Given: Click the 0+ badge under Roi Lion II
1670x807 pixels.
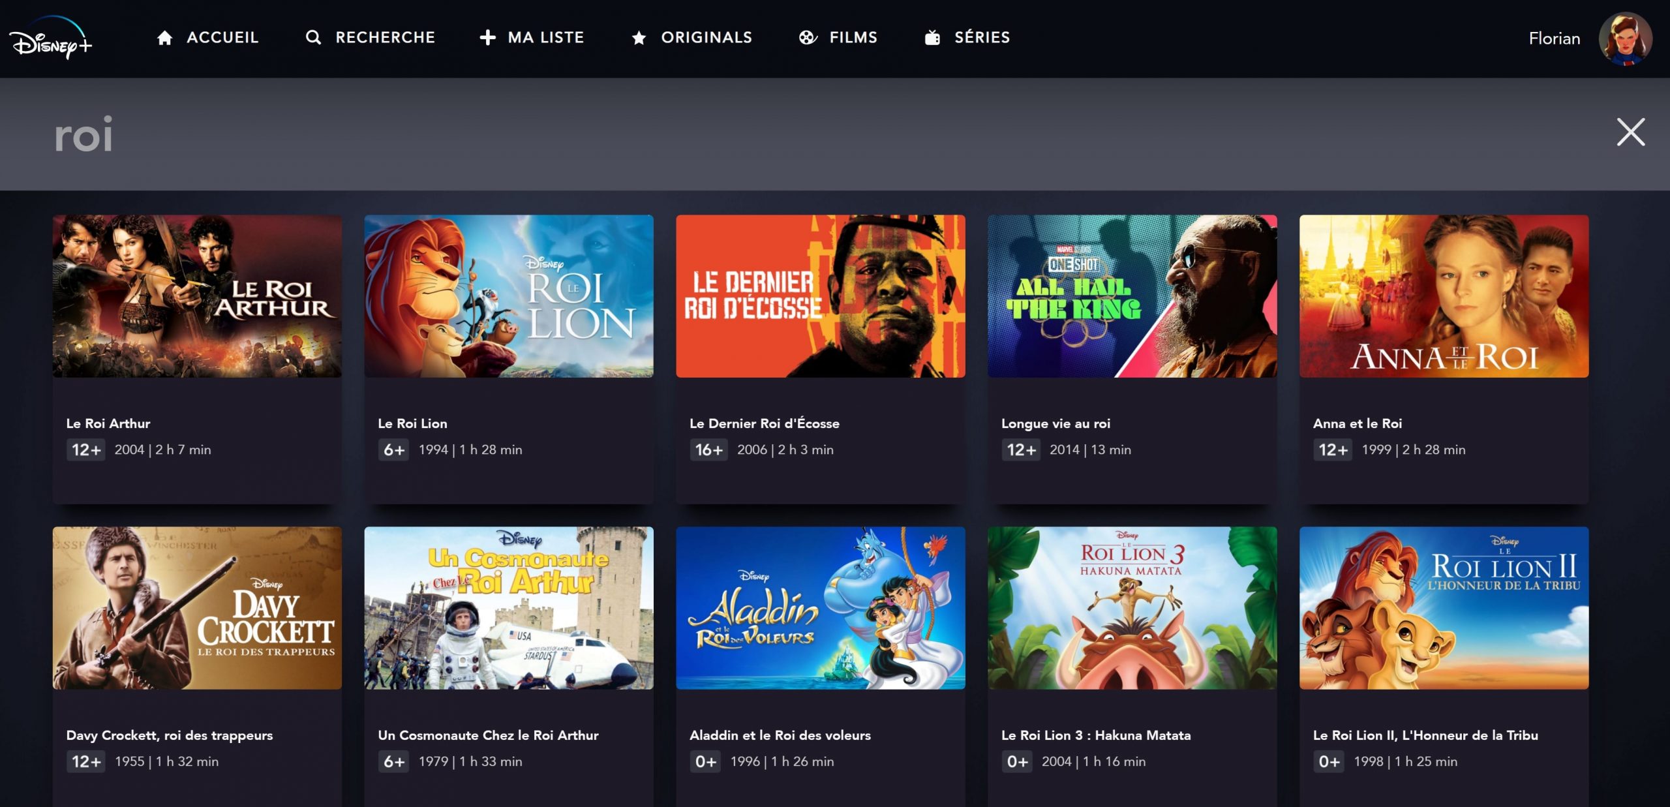Looking at the screenshot, I should 1329,761.
